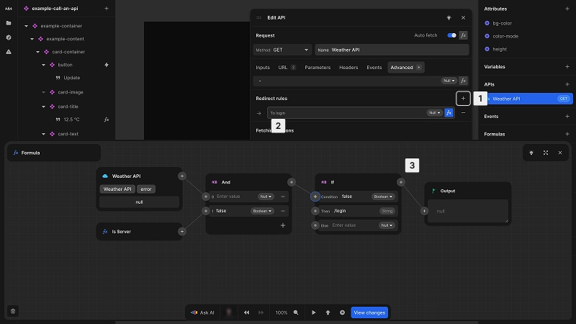The height and width of the screenshot is (324, 576).
Task: Open the warnings triangle icon in left sidebar
Action: 9,52
